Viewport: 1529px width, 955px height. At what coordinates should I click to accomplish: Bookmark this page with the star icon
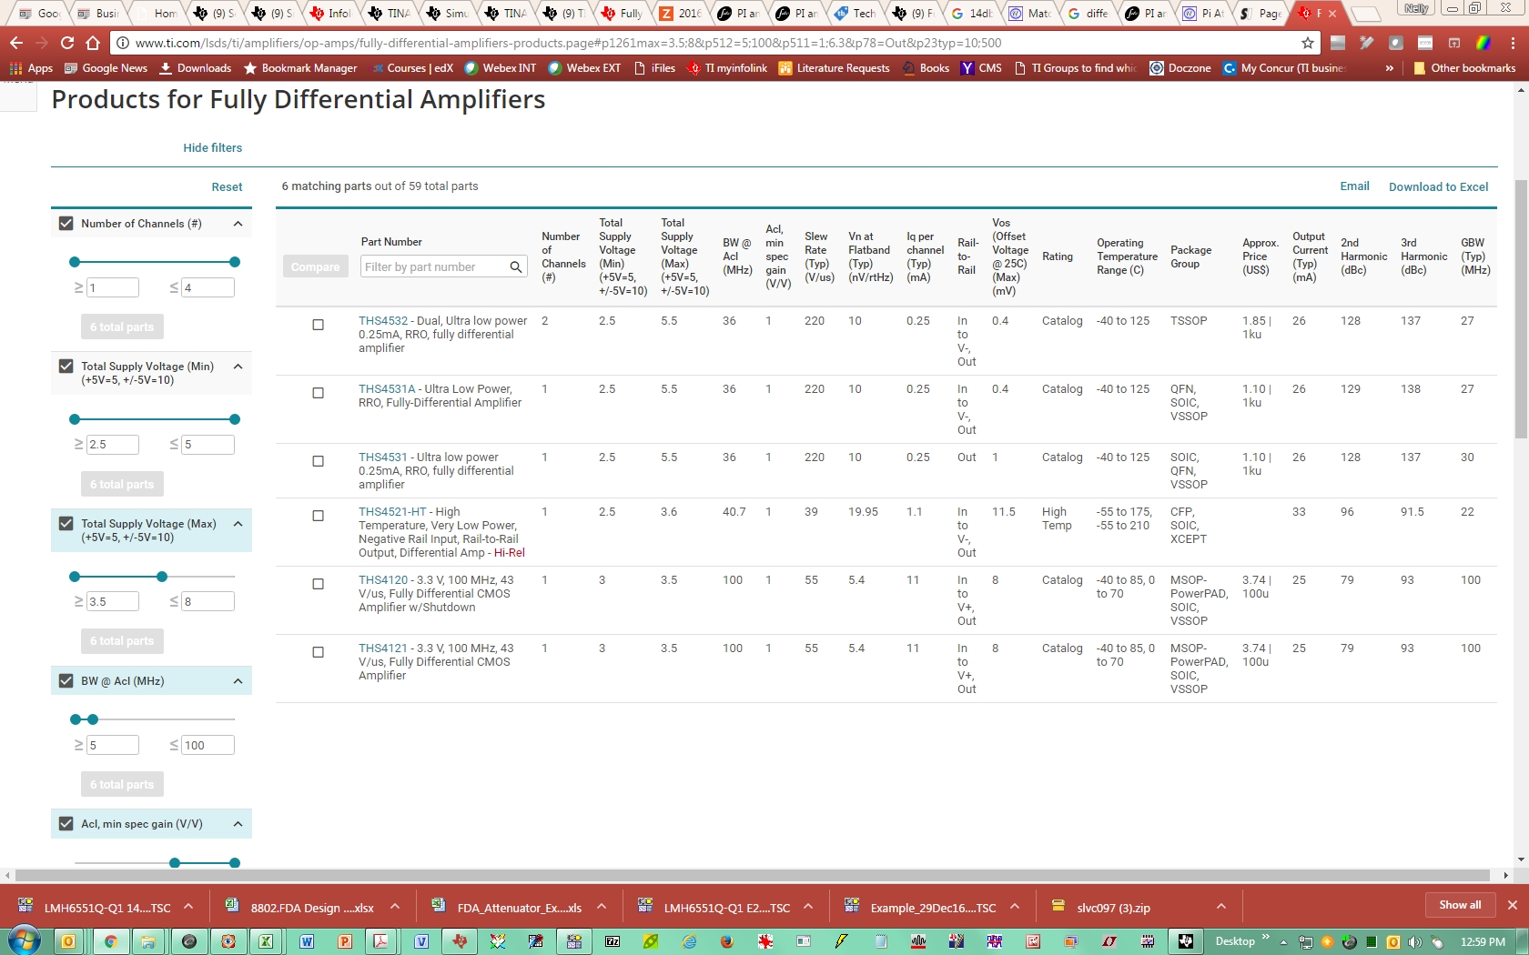(1308, 43)
